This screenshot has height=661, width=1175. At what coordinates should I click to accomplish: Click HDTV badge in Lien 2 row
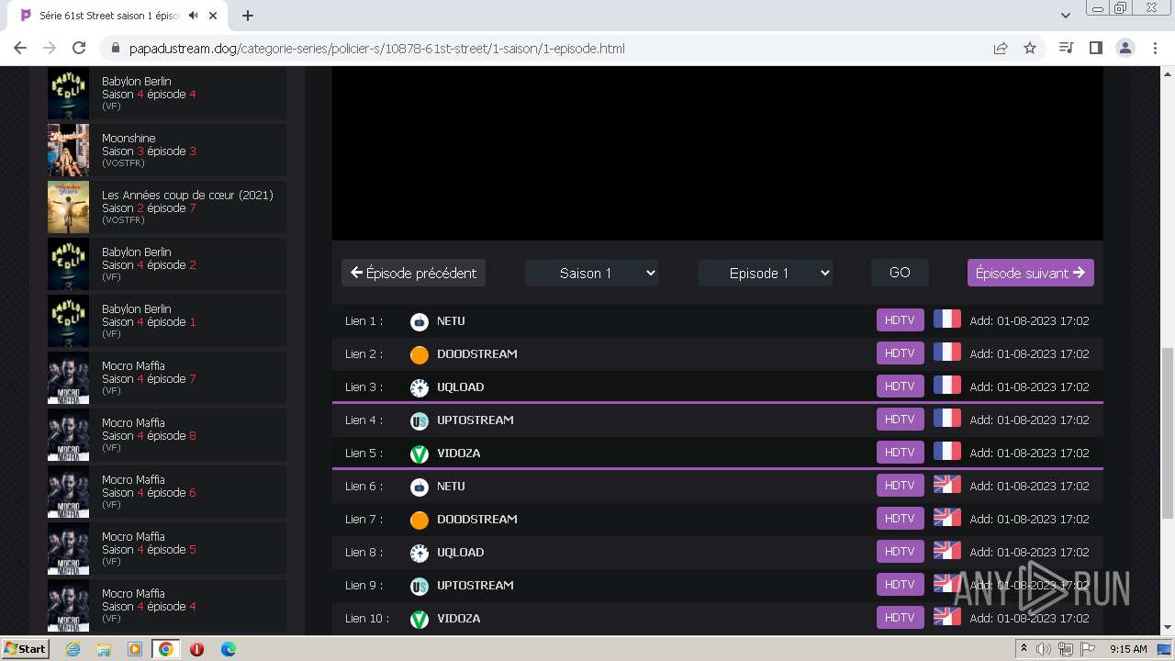click(x=900, y=353)
